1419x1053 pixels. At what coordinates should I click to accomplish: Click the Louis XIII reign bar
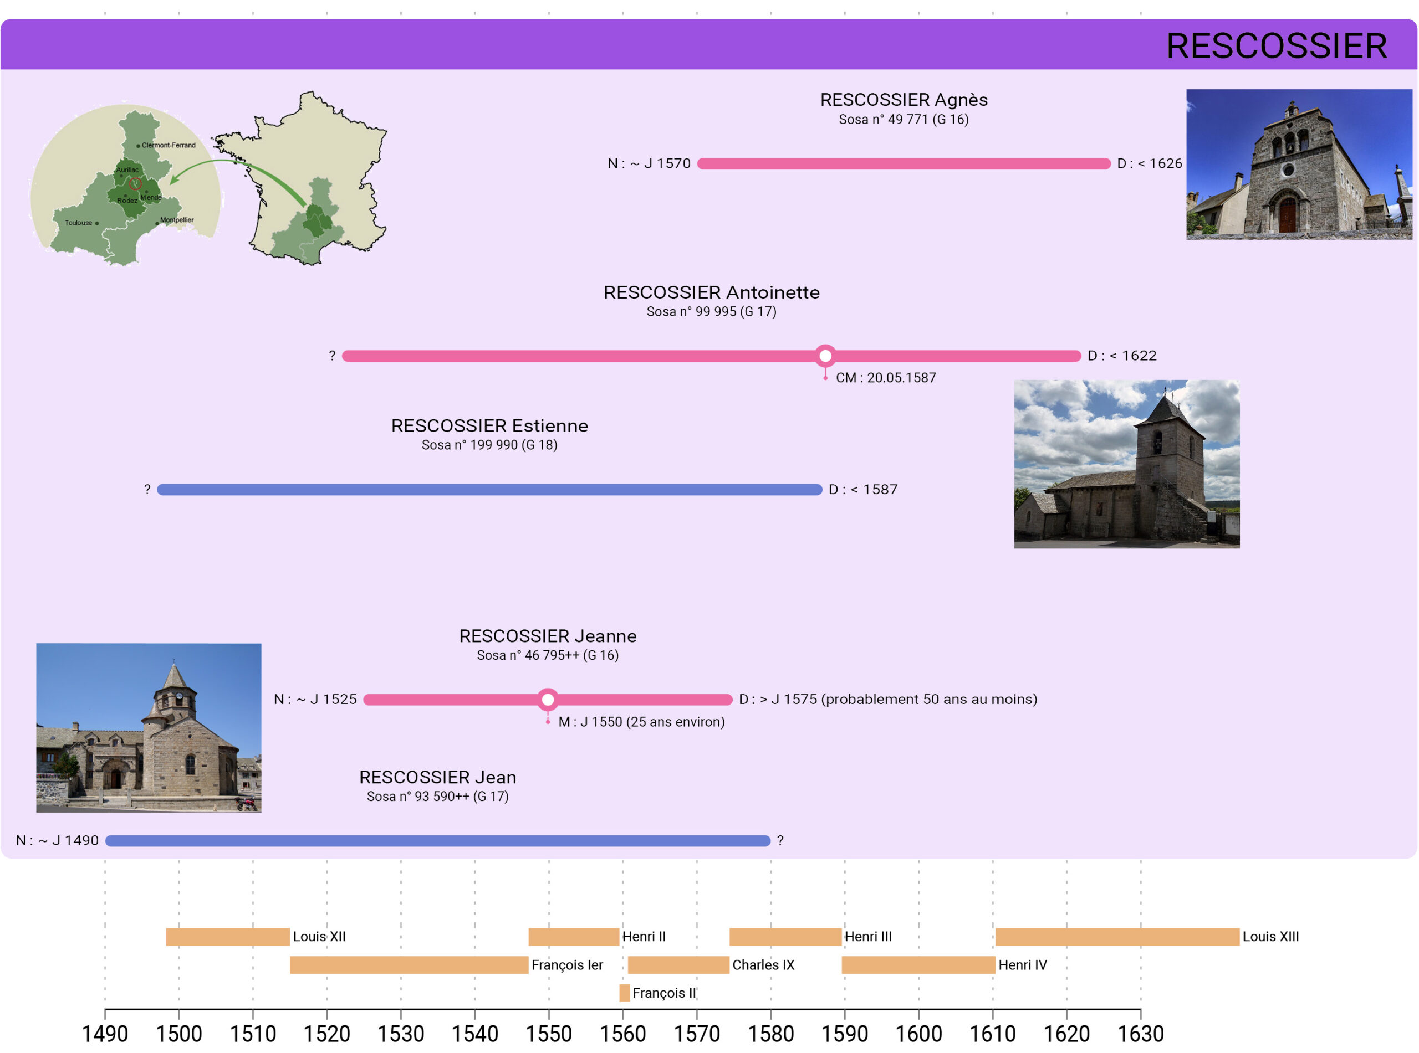(x=1117, y=936)
